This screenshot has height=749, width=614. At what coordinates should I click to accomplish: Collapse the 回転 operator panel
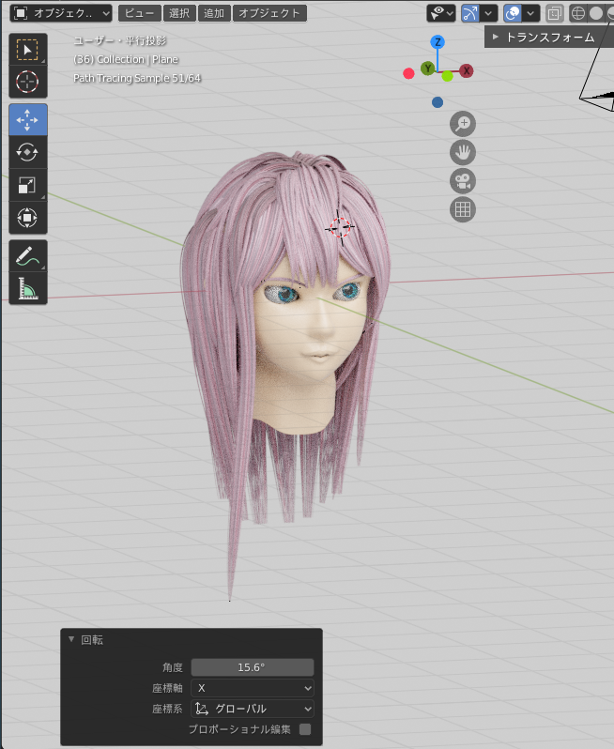(71, 639)
